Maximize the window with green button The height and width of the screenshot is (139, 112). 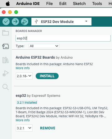tap(16, 12)
